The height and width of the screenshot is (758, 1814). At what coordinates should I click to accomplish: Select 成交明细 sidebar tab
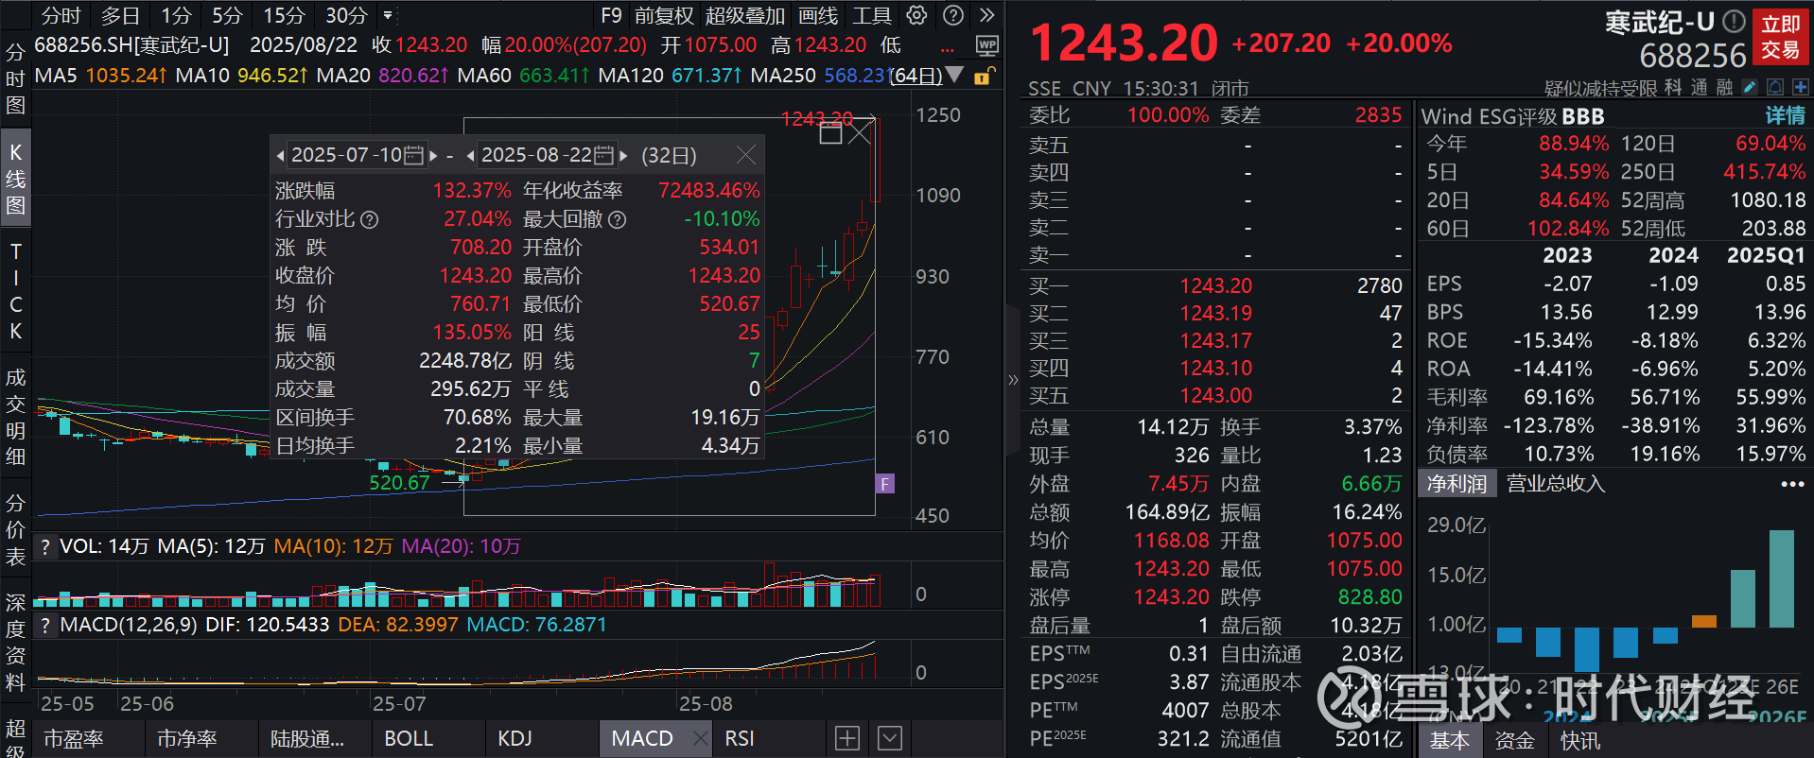point(15,417)
